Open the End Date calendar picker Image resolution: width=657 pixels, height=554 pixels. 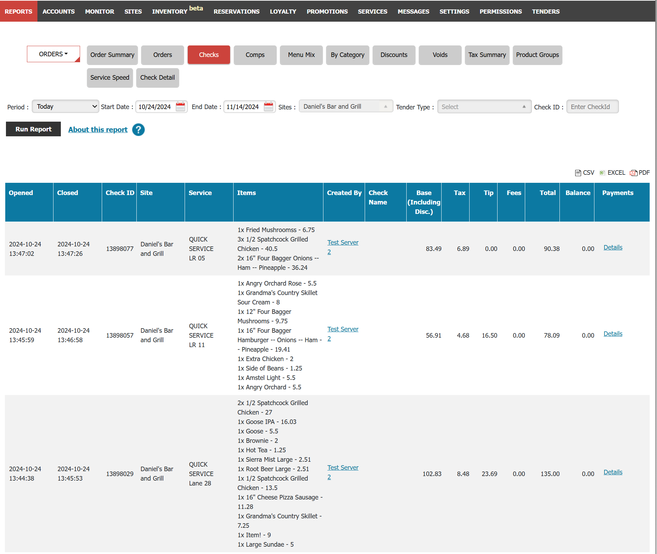coord(268,107)
